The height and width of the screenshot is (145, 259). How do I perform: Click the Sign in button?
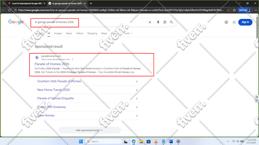245,22
